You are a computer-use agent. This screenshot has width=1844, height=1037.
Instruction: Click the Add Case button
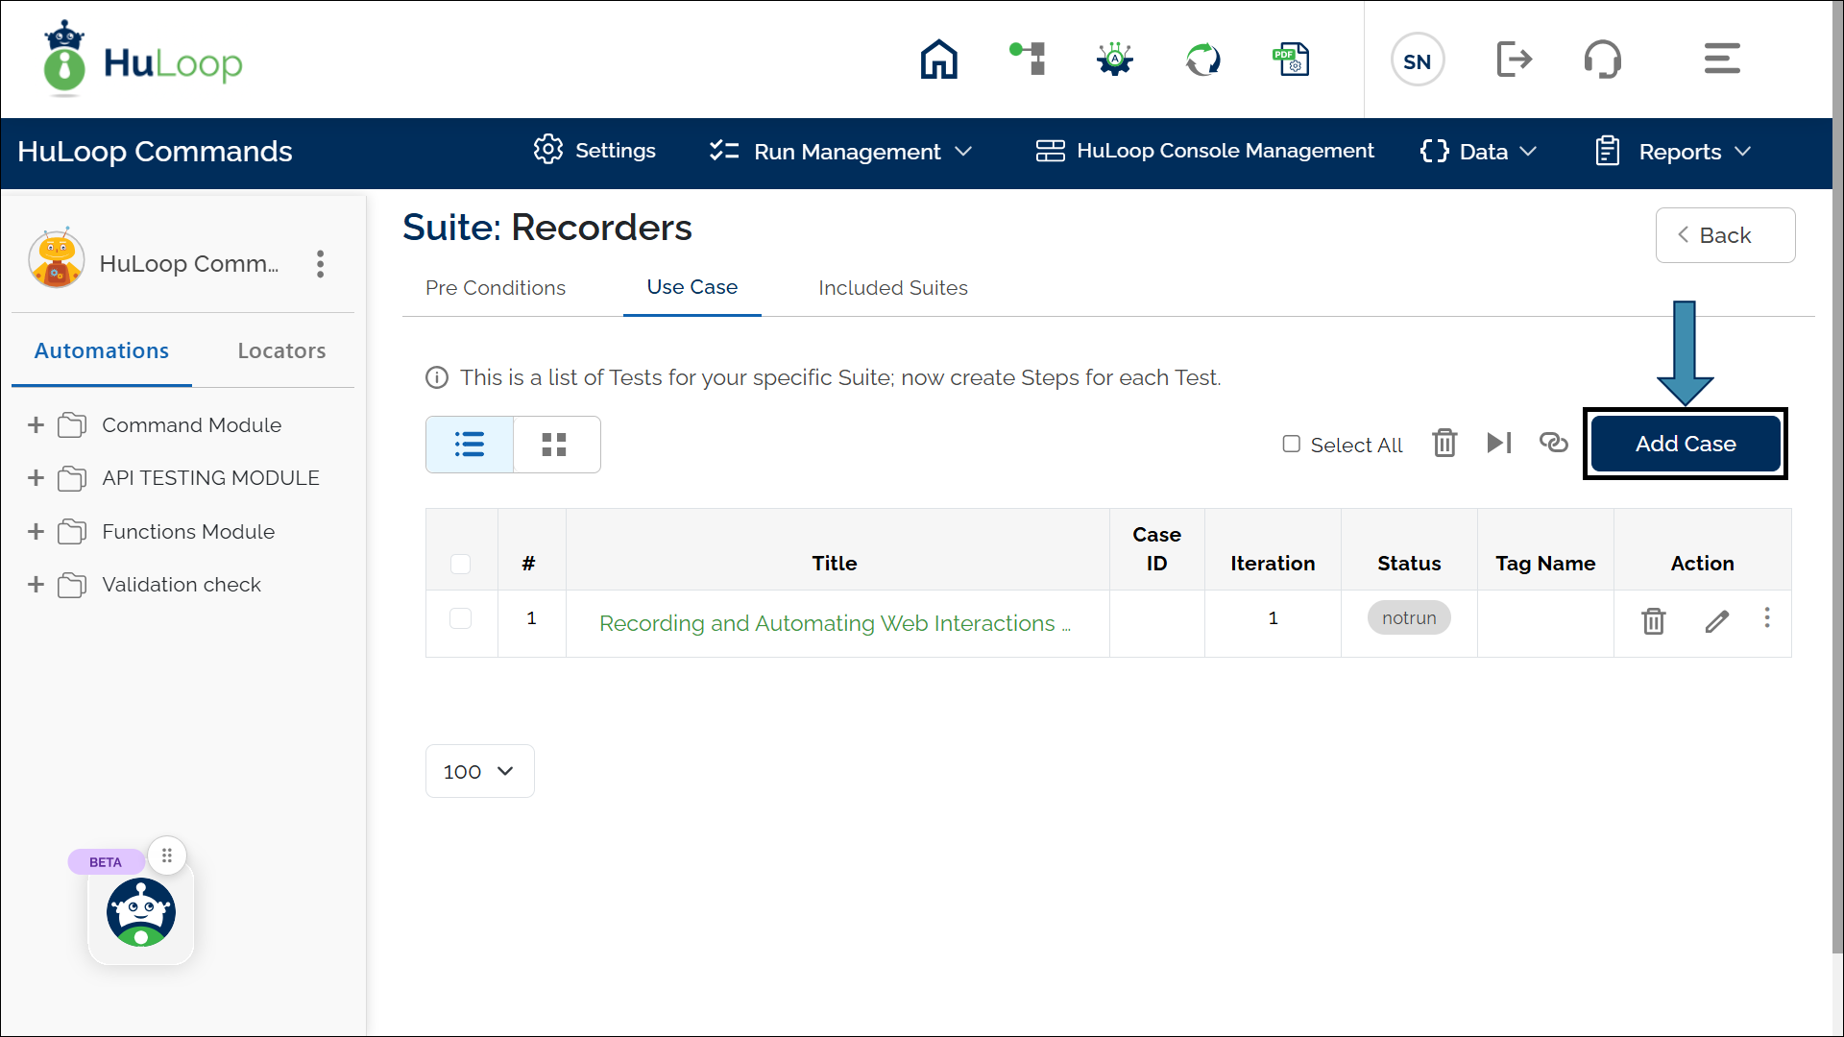click(x=1685, y=444)
